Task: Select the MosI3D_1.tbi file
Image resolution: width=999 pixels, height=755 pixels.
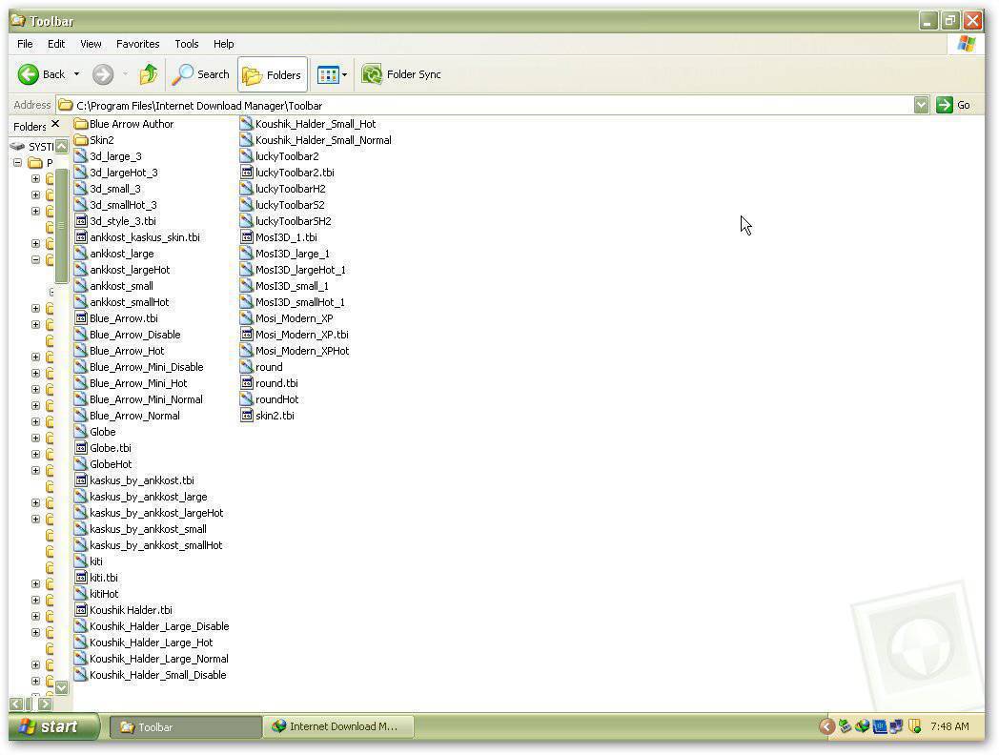Action: [x=278, y=237]
